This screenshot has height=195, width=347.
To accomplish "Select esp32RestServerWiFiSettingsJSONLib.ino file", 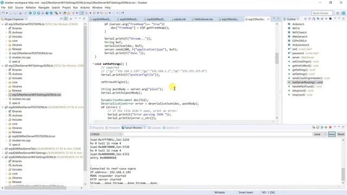I will 36,95.
